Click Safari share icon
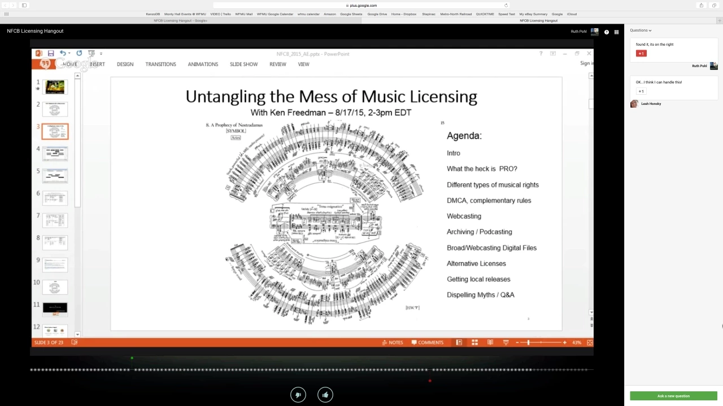Viewport: 723px width, 406px height. [x=702, y=5]
